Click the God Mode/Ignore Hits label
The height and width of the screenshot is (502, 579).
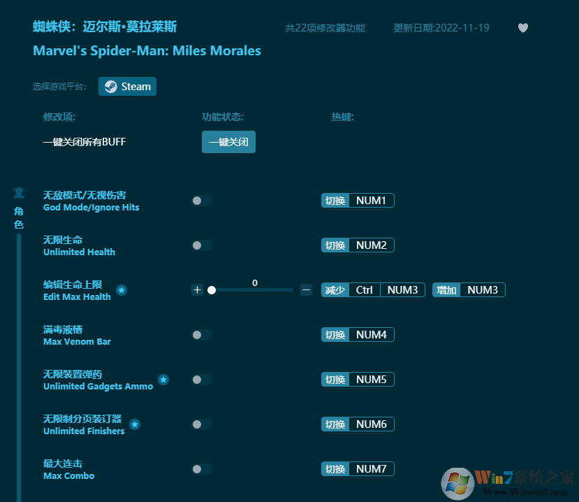91,208
